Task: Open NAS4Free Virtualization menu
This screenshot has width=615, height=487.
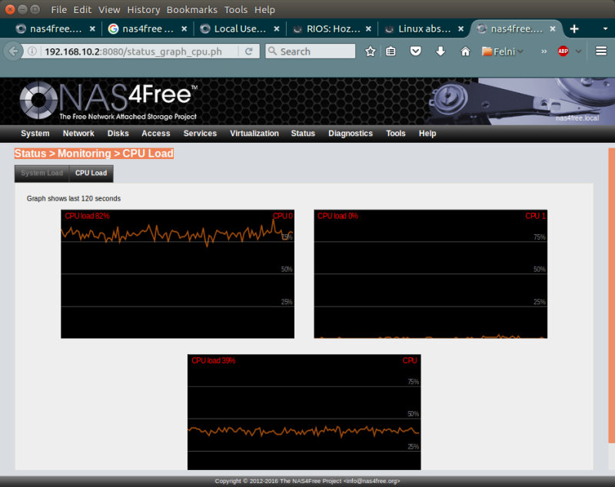Action: 254,133
